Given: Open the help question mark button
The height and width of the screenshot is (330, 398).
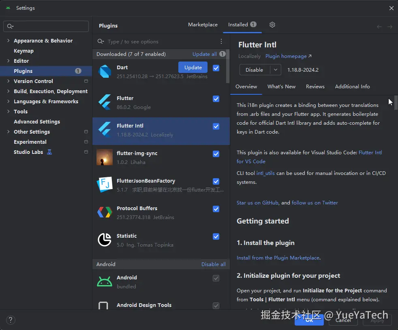Looking at the screenshot, I should click(11, 320).
